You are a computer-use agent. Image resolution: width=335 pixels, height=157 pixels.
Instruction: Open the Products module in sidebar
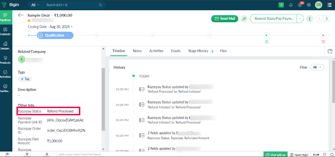coord(5,60)
